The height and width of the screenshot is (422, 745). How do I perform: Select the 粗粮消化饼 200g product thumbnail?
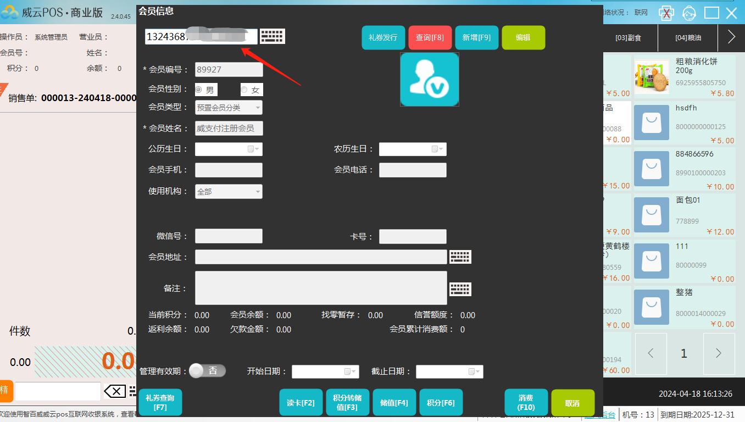click(652, 77)
